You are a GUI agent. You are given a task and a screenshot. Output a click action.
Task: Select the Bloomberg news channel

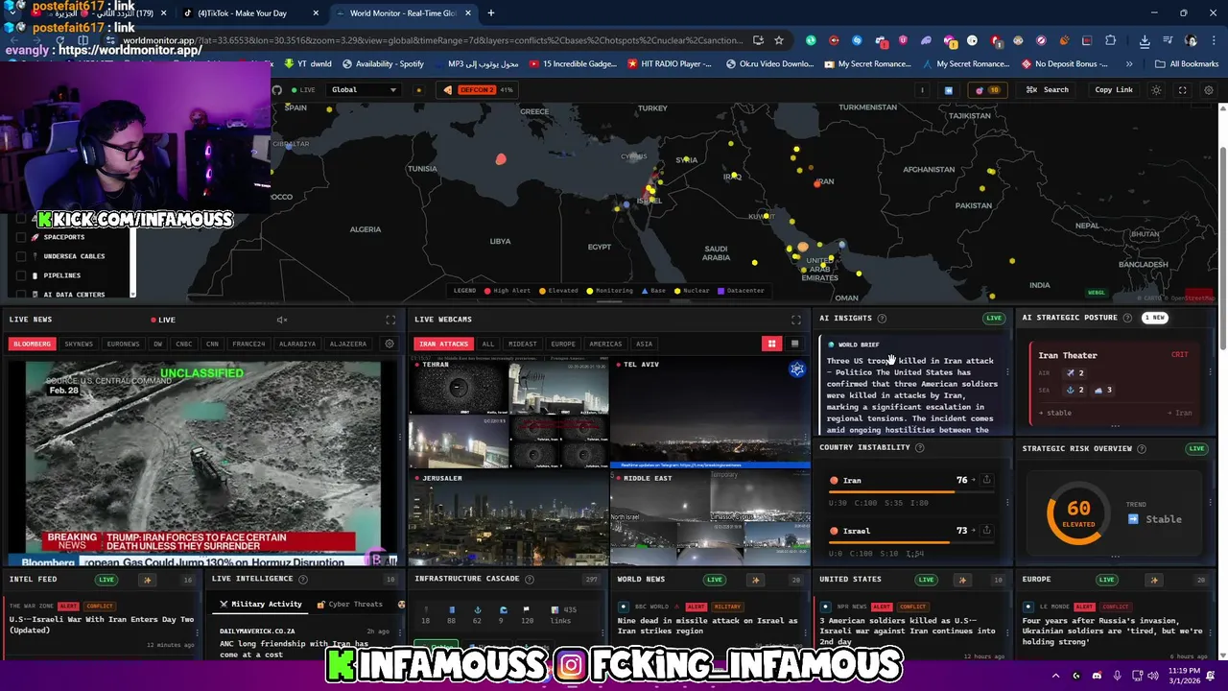click(x=32, y=344)
